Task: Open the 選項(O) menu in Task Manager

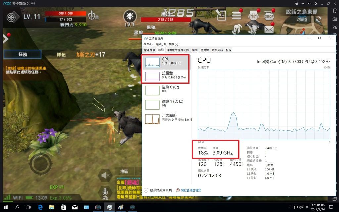Action: pos(161,44)
